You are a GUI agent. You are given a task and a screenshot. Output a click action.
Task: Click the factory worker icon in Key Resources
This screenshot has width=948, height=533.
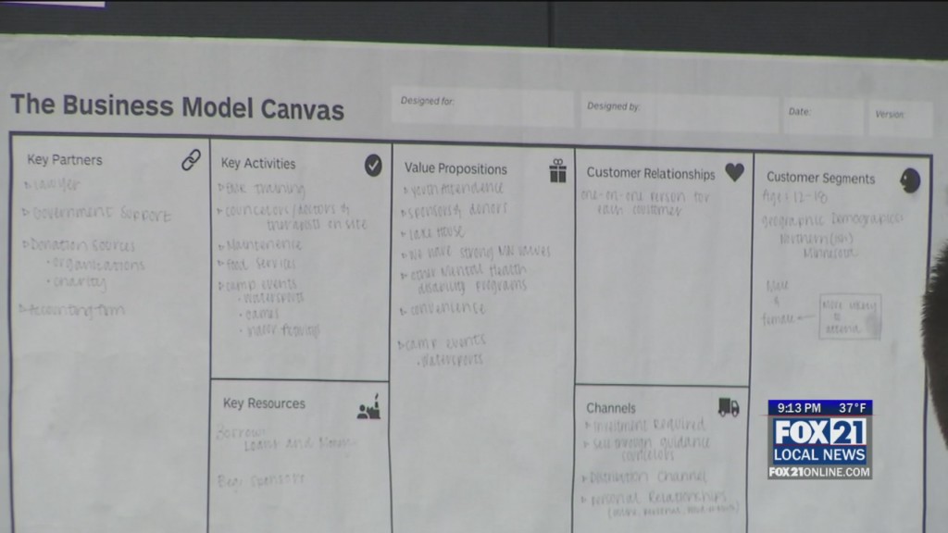(x=368, y=407)
